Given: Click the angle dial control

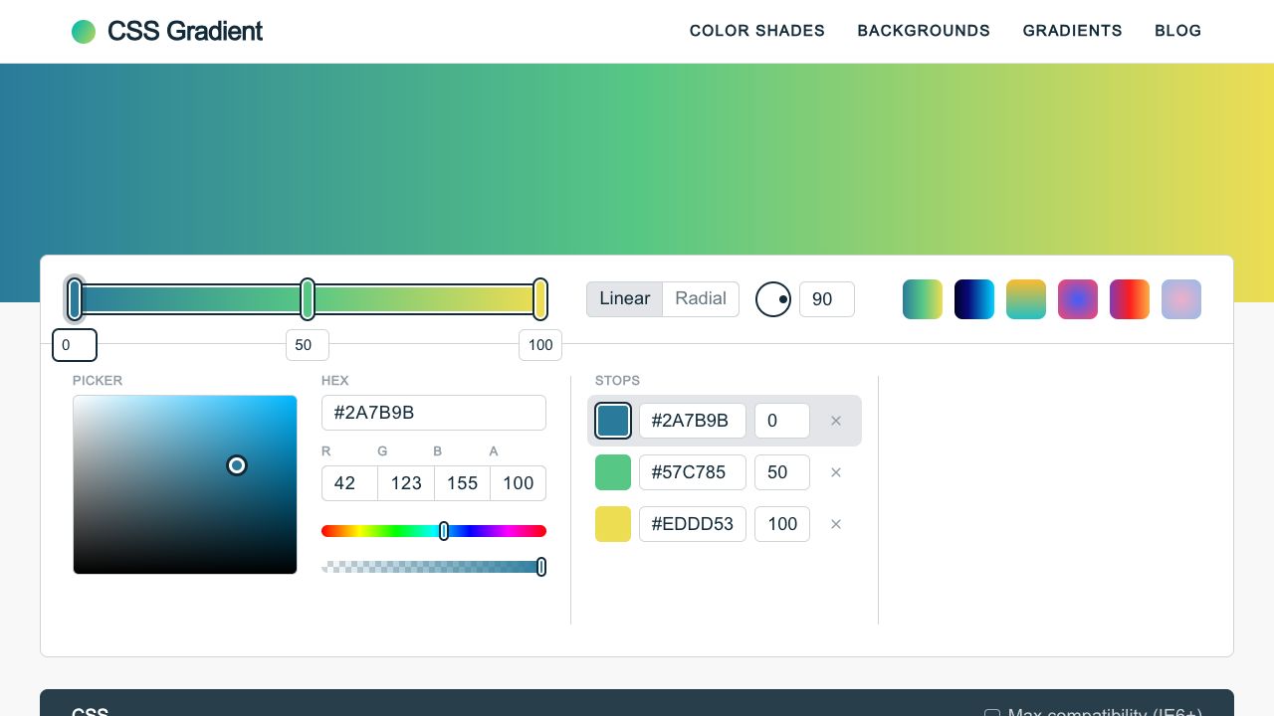Looking at the screenshot, I should pyautogui.click(x=773, y=299).
